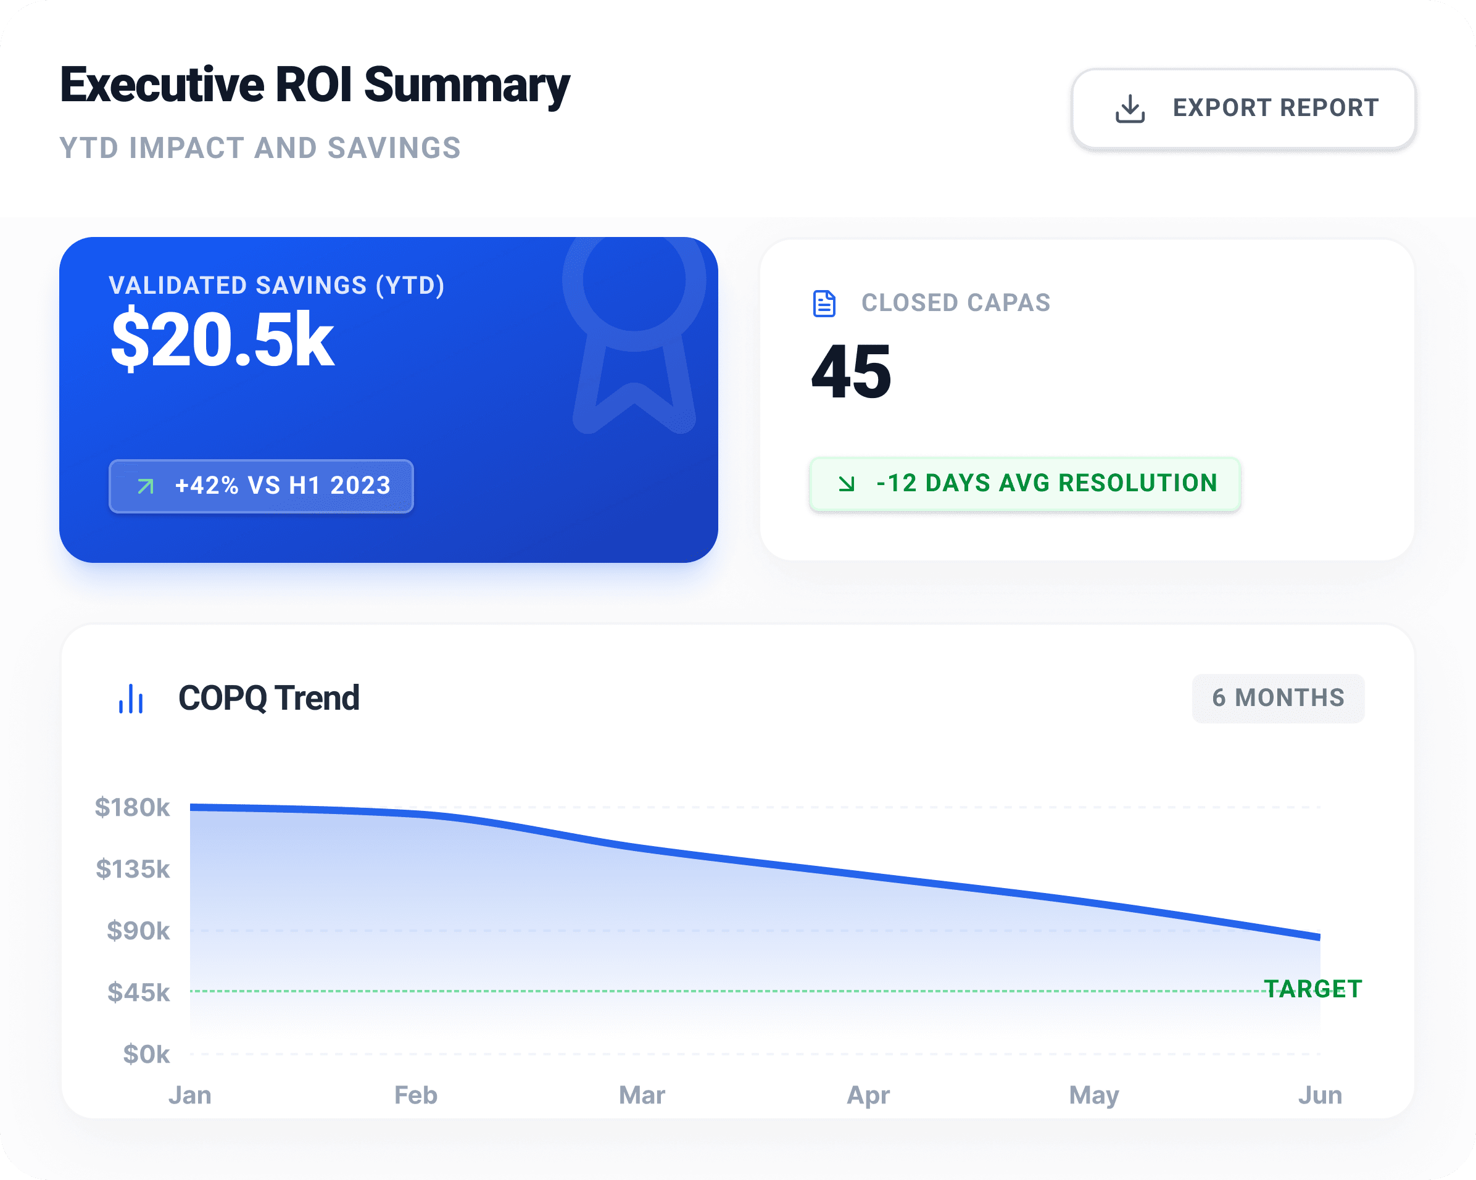Select the +42% vs H1 2023 badge

261,486
